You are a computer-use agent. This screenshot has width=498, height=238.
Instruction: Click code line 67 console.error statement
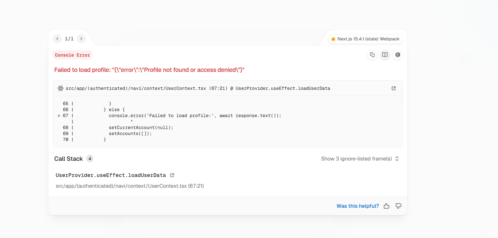point(195,116)
